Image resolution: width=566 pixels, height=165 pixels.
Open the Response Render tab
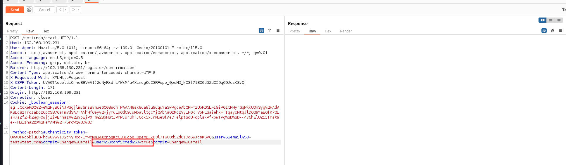(x=346, y=31)
